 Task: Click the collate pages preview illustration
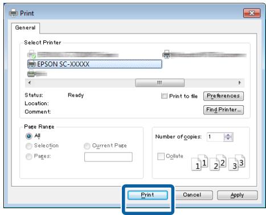218,163
